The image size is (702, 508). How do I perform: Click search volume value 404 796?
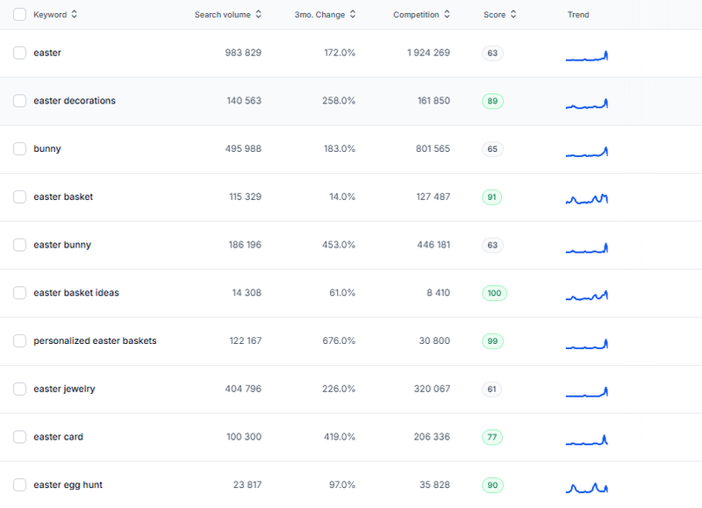tap(243, 389)
